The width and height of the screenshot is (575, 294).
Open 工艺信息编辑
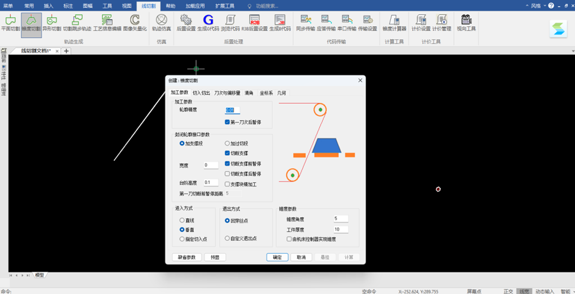(x=107, y=22)
